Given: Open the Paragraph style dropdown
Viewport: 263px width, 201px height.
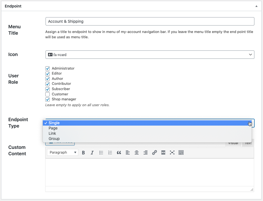Looking at the screenshot, I should pyautogui.click(x=62, y=152).
